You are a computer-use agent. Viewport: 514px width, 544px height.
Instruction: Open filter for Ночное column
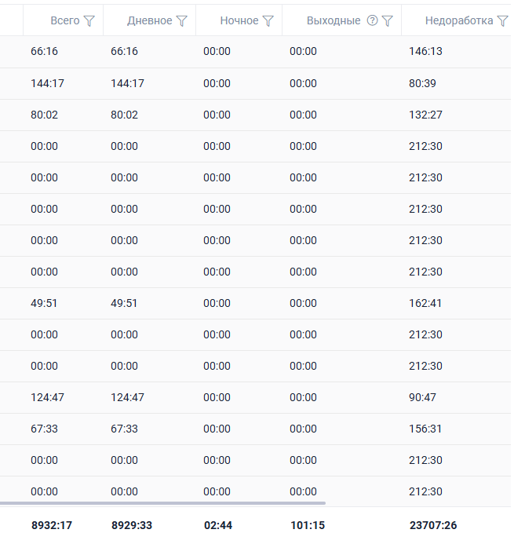tap(268, 21)
